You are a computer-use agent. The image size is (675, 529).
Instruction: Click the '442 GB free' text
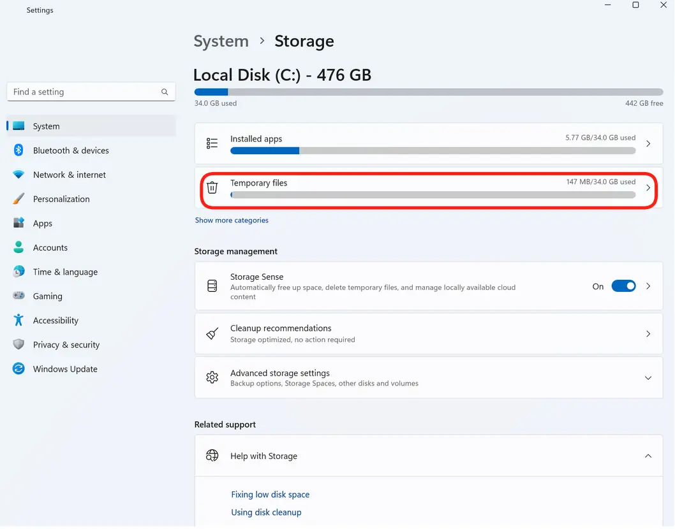pos(644,103)
